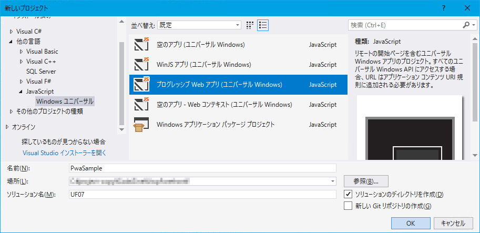480x233 pixels.
Task: Select プログレッシブ Web アプリ template name
Action: click(x=219, y=85)
